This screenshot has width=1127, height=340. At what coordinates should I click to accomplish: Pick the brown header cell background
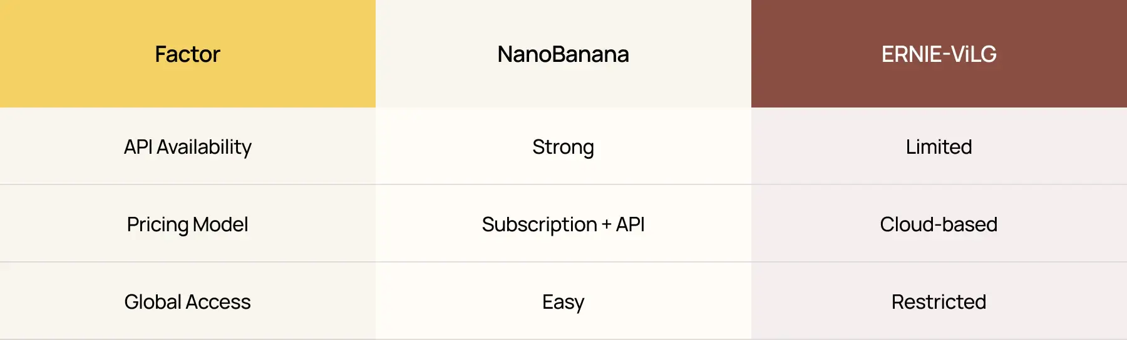(x=1064, y=25)
